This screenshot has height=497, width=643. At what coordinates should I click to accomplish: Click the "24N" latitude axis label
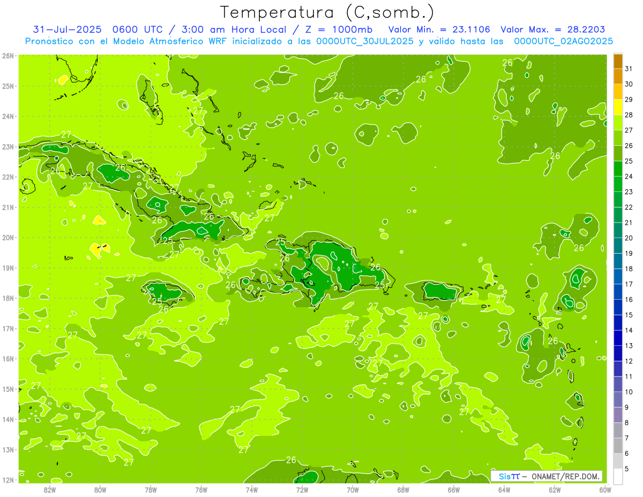pos(8,116)
